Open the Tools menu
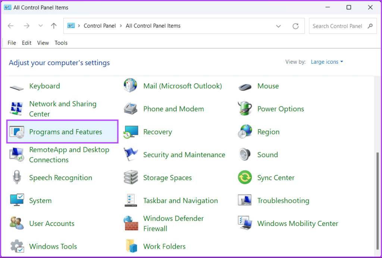Viewport: 382px width, 258px height. tap(61, 43)
